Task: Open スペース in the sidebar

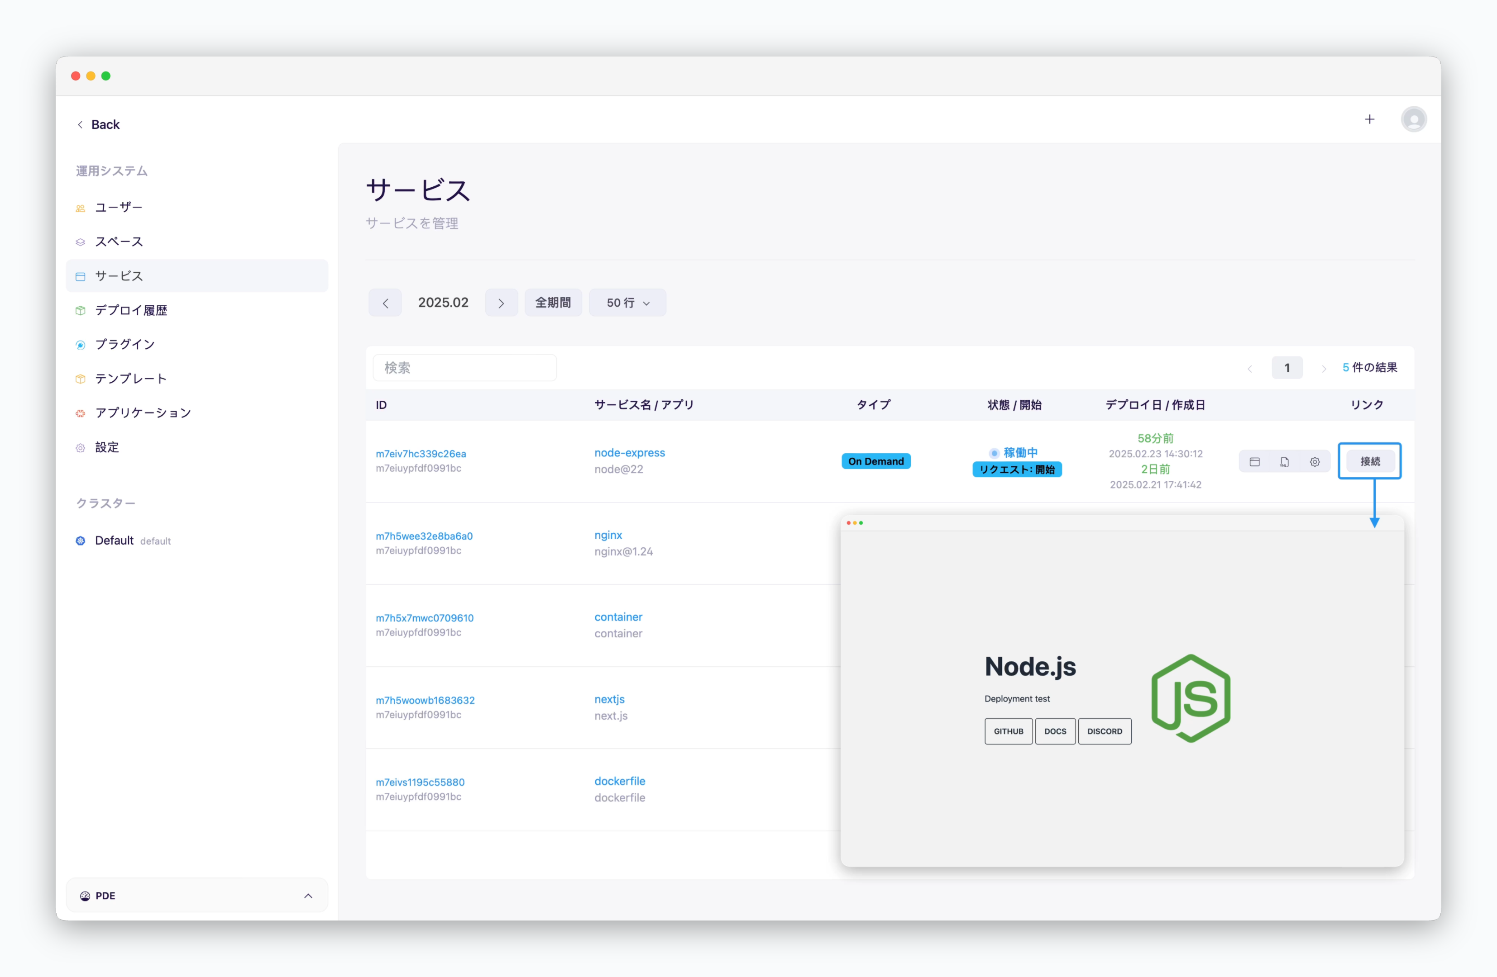Action: 197,242
